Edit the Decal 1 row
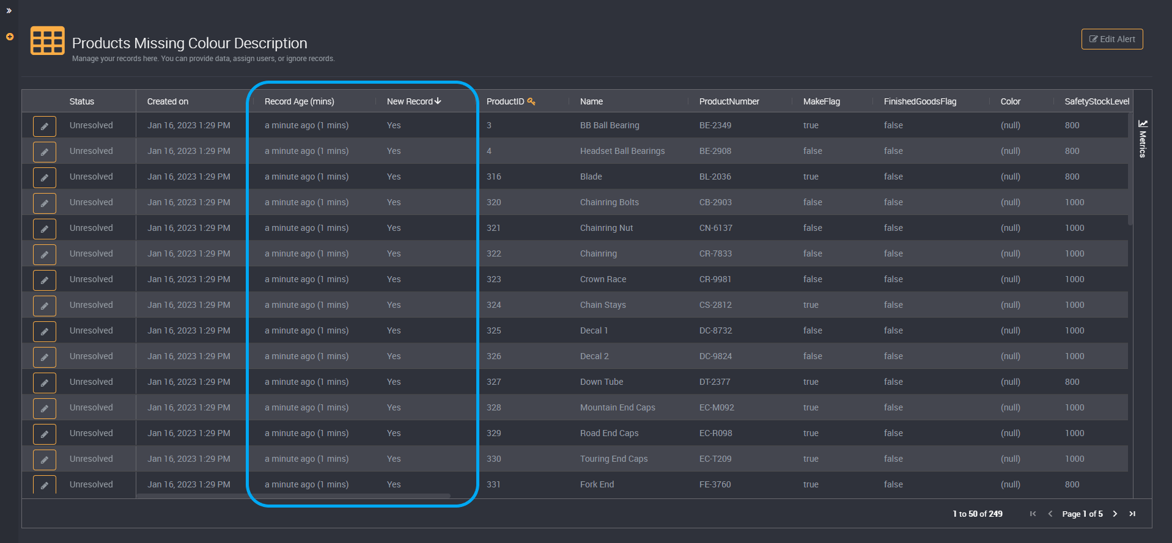The width and height of the screenshot is (1172, 543). [x=45, y=331]
